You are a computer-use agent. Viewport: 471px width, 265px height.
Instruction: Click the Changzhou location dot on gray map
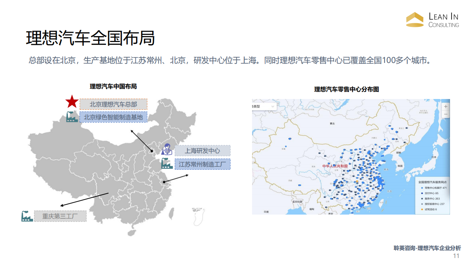[164, 182]
